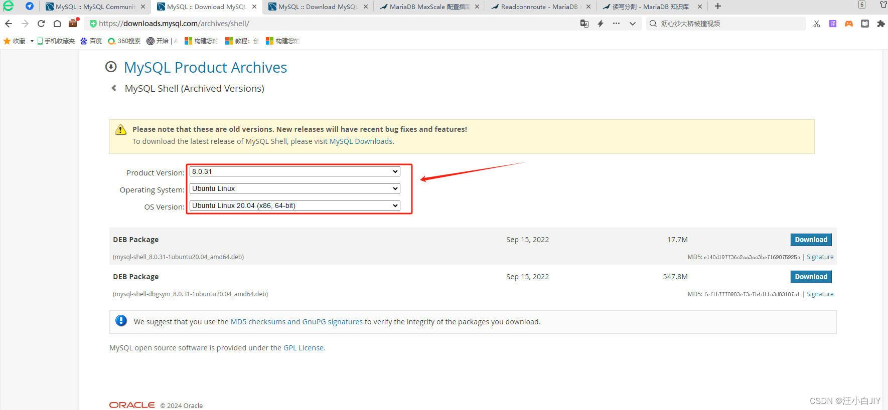Image resolution: width=888 pixels, height=410 pixels.
Task: Click the download circle icon beside page title
Action: 111,67
